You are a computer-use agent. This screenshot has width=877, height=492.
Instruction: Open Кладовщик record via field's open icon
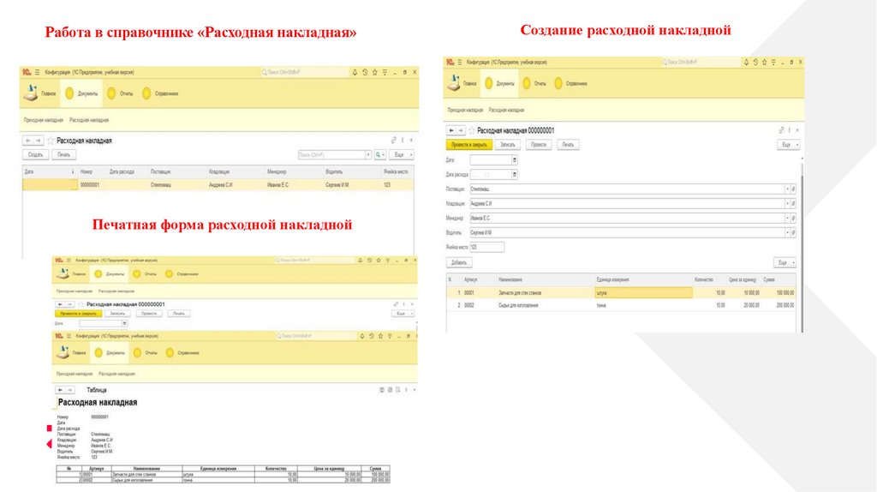click(x=793, y=203)
